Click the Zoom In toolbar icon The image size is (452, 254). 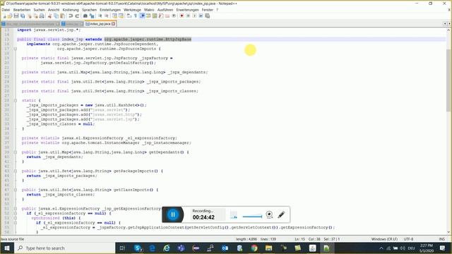point(100,16)
